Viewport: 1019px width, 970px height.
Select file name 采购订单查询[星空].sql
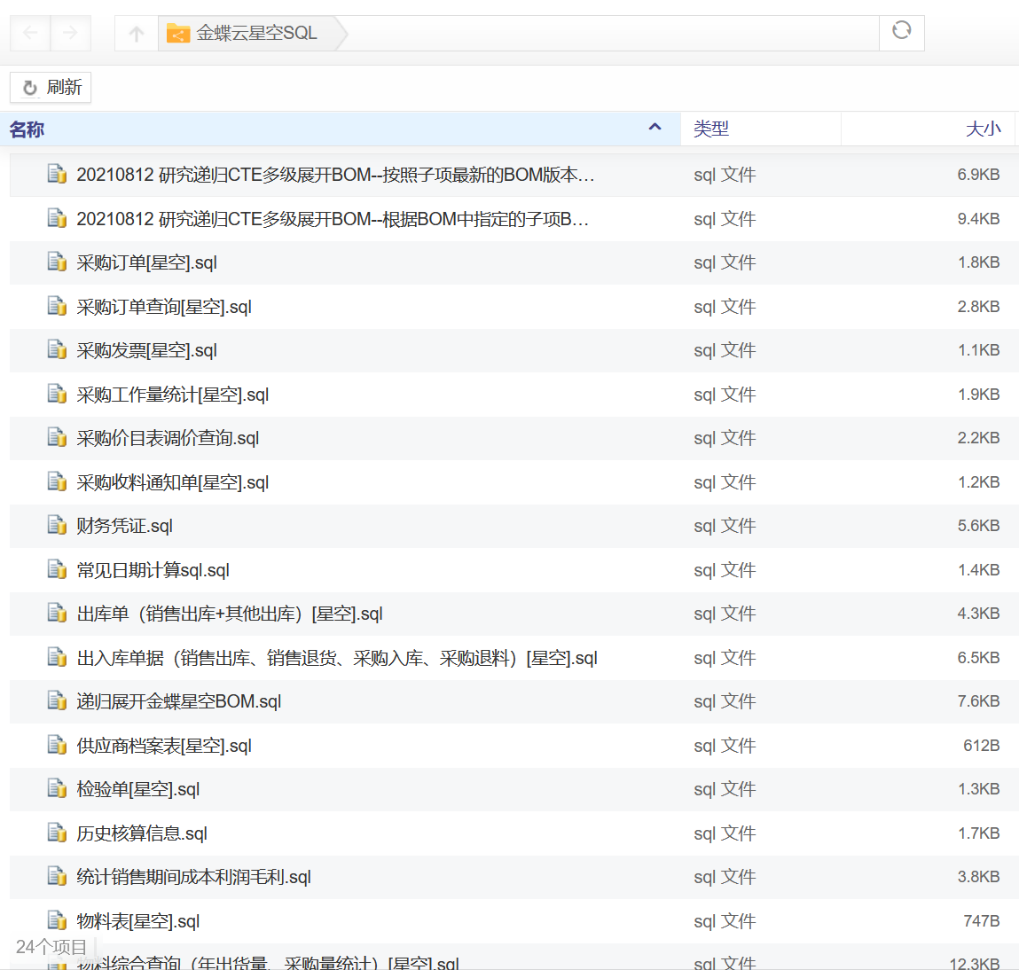coord(164,307)
